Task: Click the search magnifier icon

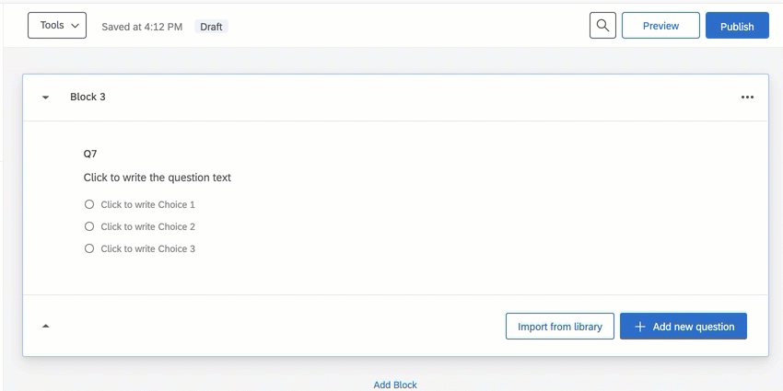Action: (602, 26)
